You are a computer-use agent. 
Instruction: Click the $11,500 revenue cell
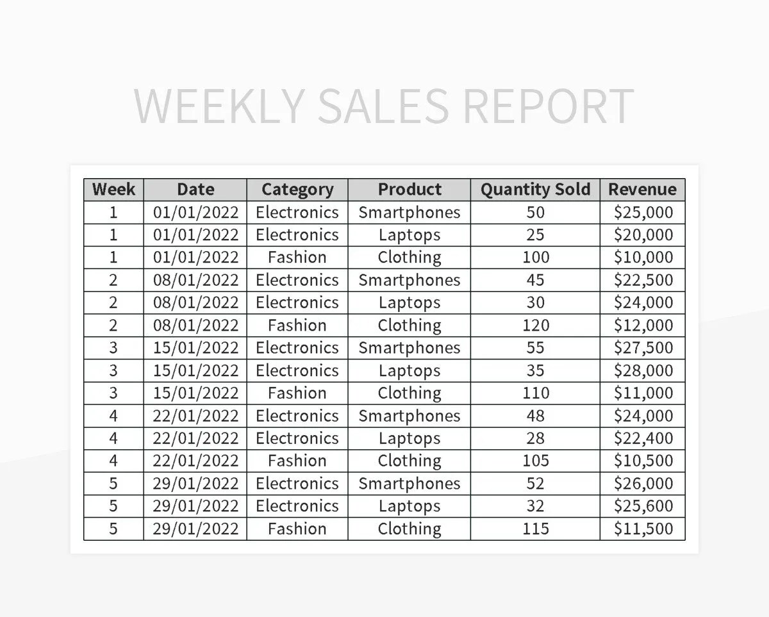(x=643, y=529)
